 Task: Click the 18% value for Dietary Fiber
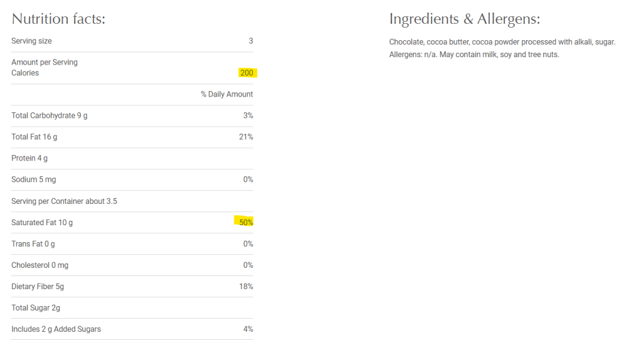(246, 287)
